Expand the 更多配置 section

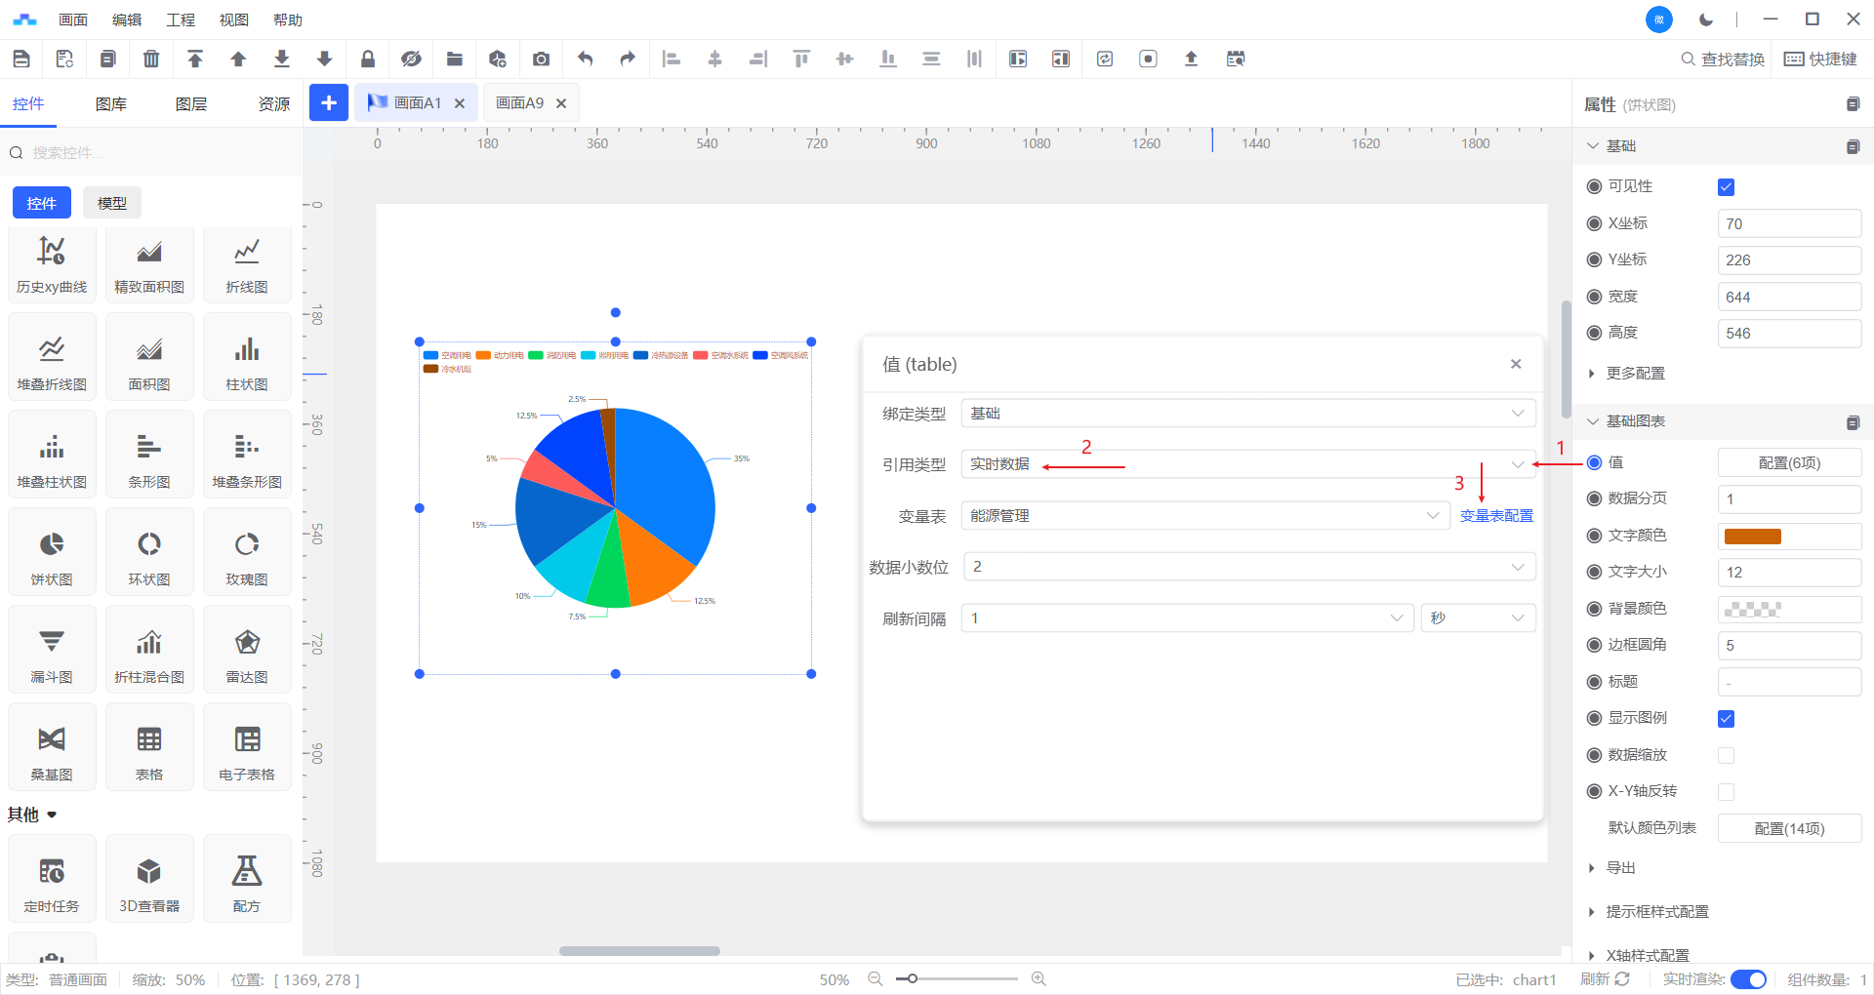1635,374
